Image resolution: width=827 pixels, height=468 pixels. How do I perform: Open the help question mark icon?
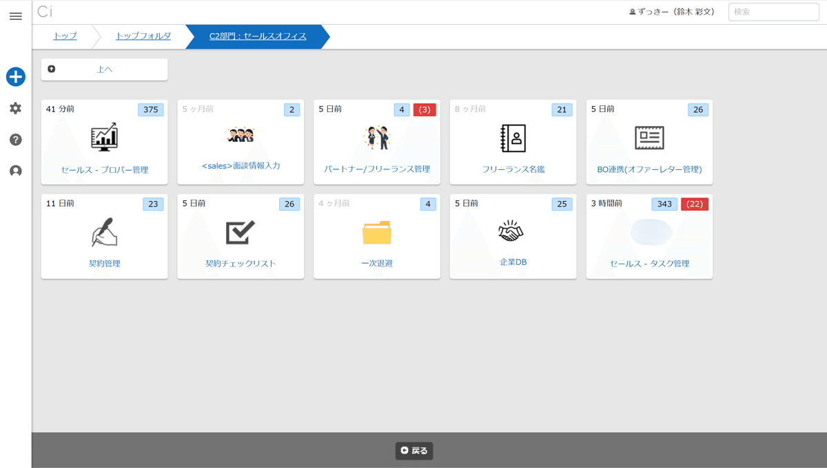pyautogui.click(x=15, y=140)
